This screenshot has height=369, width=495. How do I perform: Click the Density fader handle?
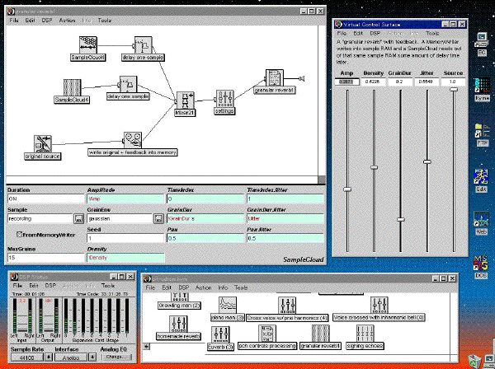[374, 167]
